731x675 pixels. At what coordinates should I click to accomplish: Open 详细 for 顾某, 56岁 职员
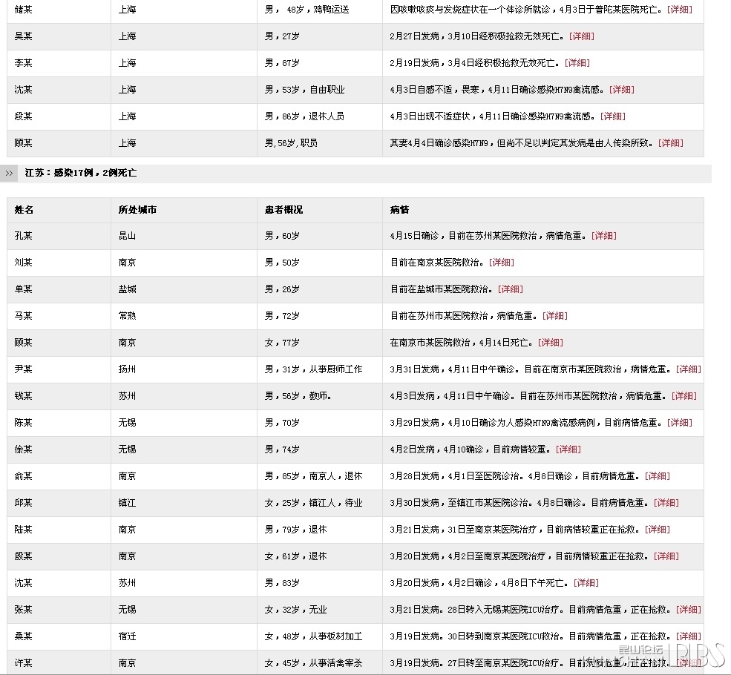coord(670,143)
